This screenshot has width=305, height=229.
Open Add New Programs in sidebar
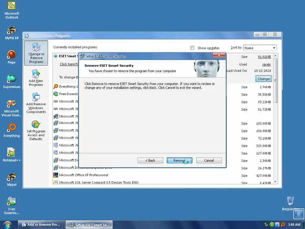[x=36, y=78]
